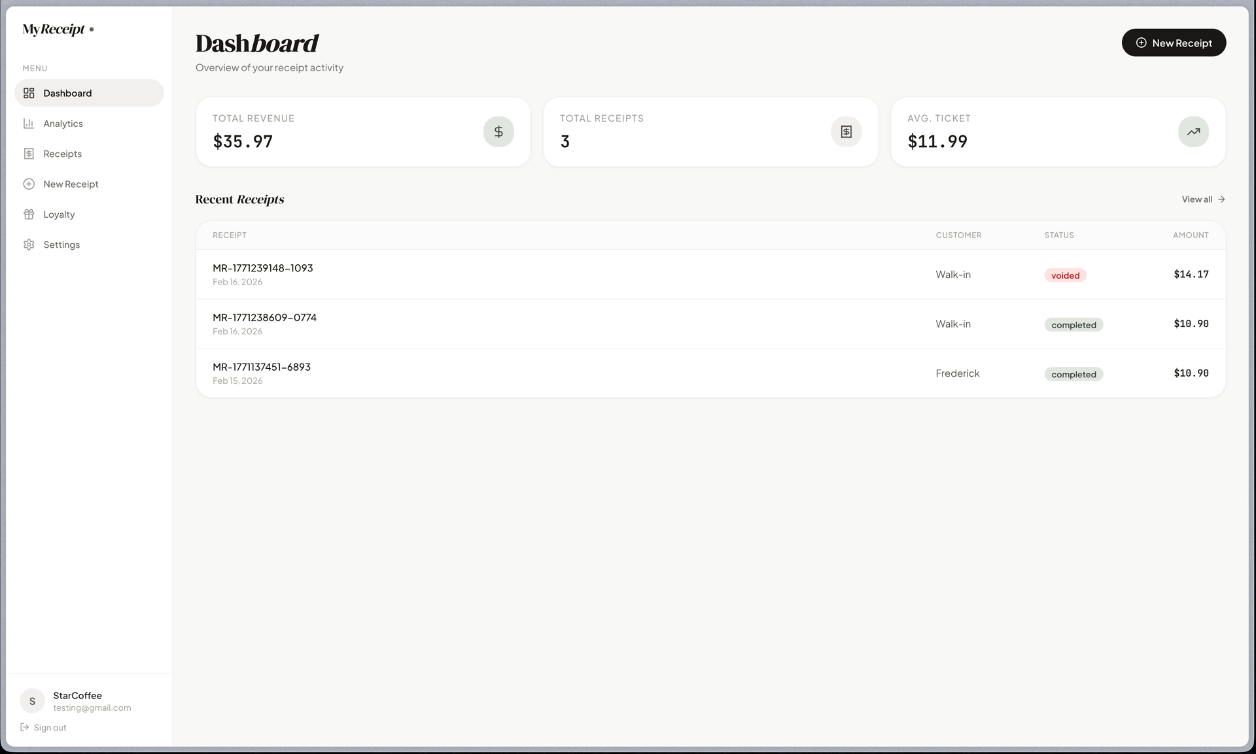
Task: Open Analytics via its bar-chart icon
Action: pos(29,123)
